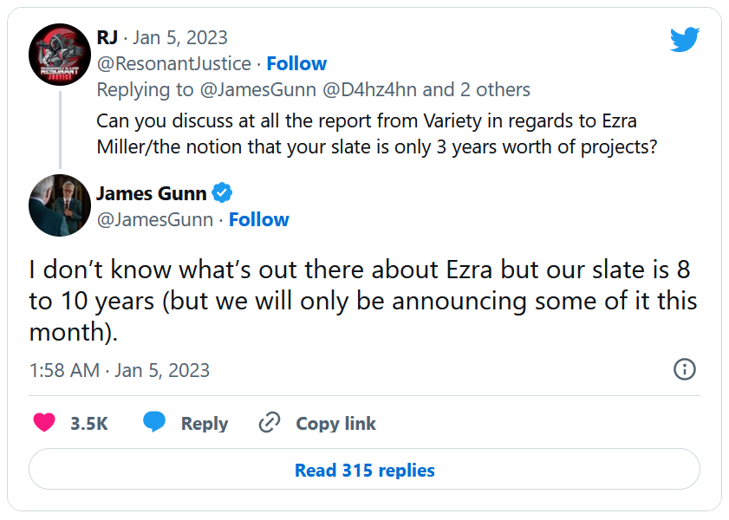Open RJ's Jan 5, 2023 date link
Screen dimensions: 729x520
point(180,37)
